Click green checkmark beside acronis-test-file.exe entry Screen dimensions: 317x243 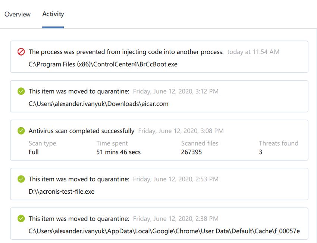pyautogui.click(x=21, y=179)
